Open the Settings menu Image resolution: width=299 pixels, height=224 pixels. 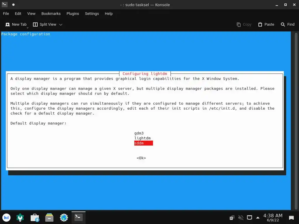92,13
